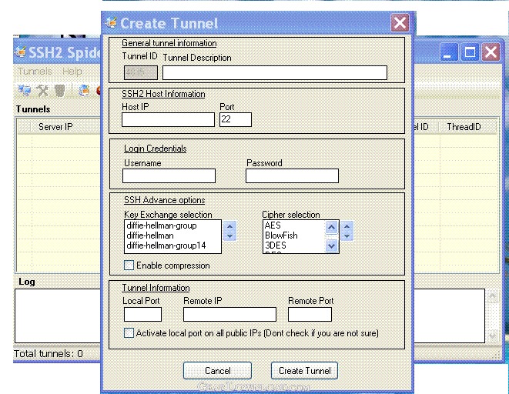Maximize the SSH2 Spider window

tap(470, 52)
